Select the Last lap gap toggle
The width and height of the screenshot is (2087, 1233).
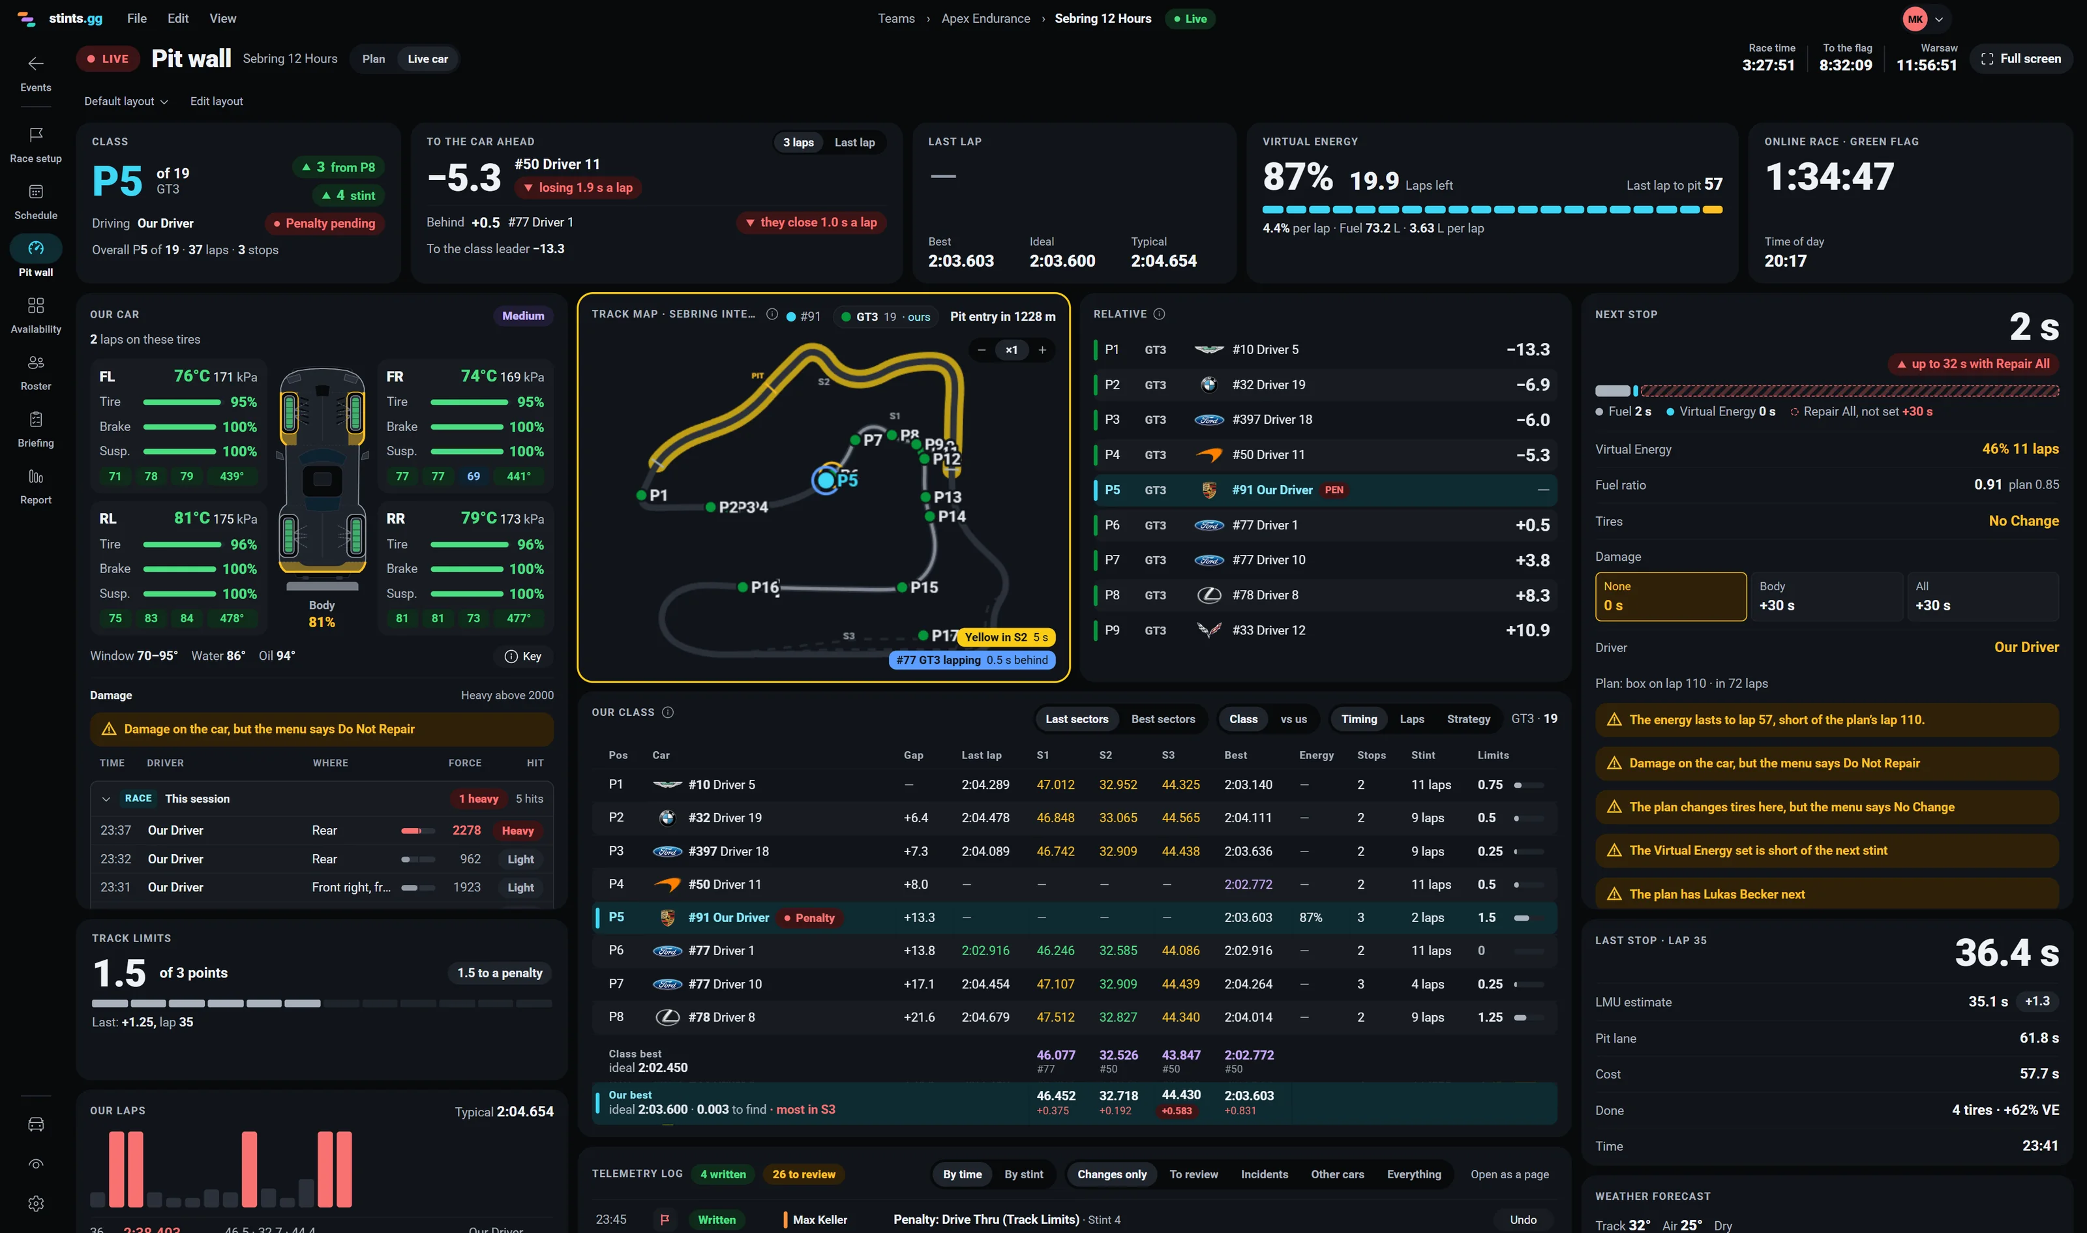854,142
